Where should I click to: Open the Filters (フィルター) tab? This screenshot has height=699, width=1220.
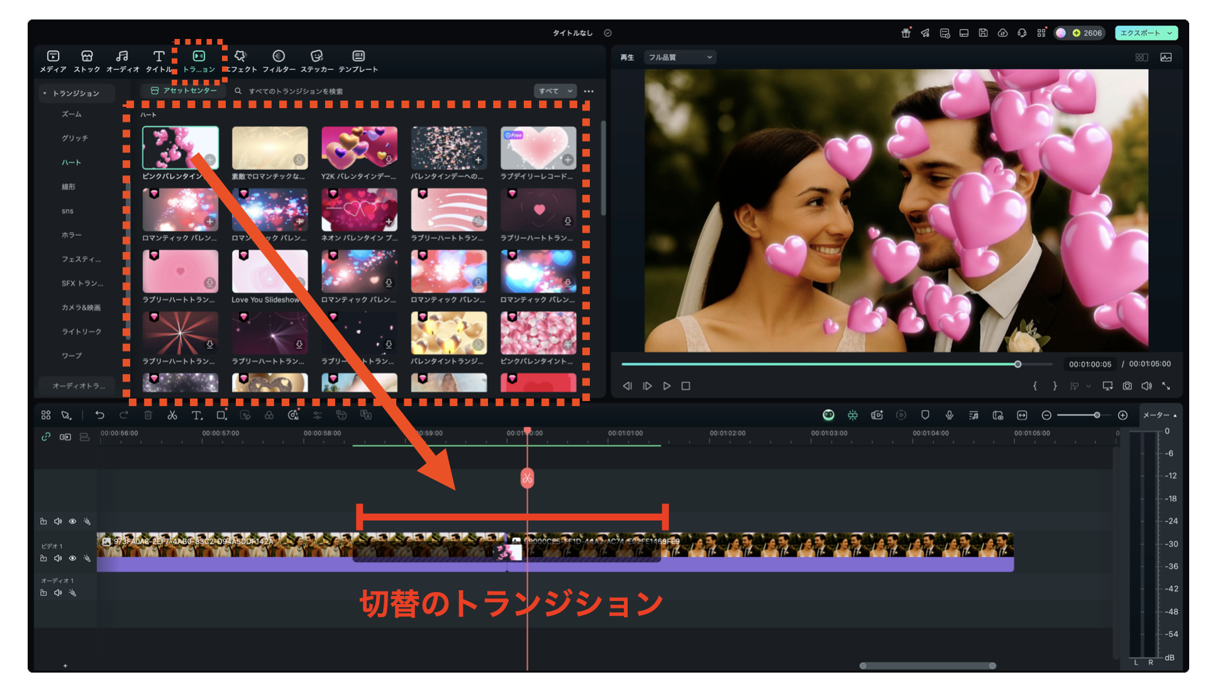279,62
